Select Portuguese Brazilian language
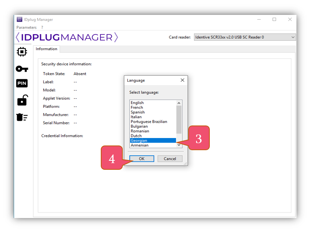309x229 pixels. point(149,122)
